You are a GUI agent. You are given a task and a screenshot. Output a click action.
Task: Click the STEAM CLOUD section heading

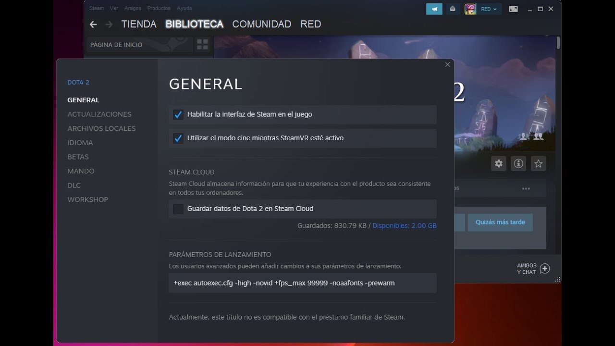click(192, 172)
